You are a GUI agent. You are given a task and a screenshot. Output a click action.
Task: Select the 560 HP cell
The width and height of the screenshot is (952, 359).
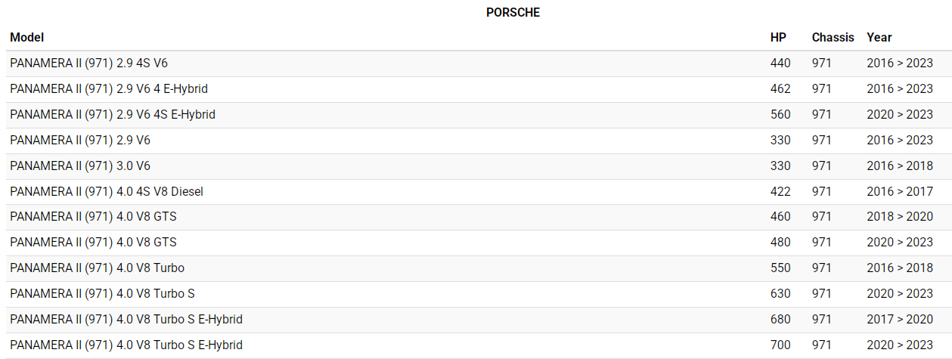780,115
